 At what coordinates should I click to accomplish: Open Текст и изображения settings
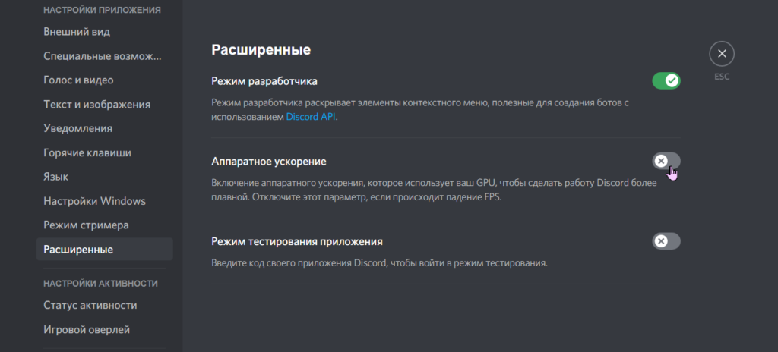click(x=96, y=105)
